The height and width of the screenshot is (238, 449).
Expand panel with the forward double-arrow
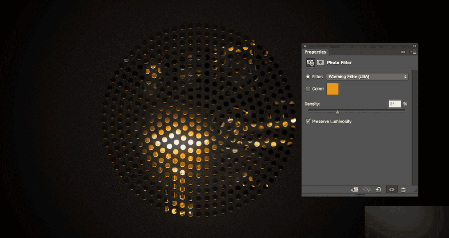pyautogui.click(x=403, y=52)
